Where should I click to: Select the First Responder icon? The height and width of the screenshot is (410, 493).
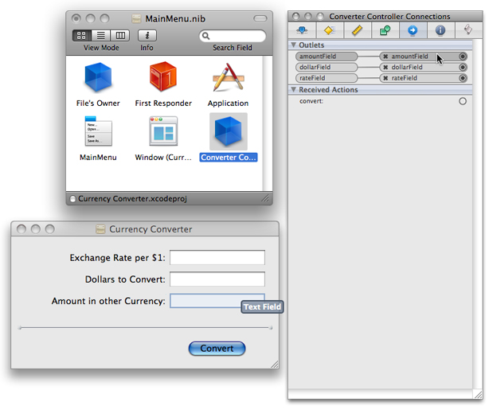tap(162, 76)
